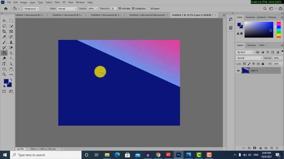Create new fill or adjustment layer

tap(260, 148)
